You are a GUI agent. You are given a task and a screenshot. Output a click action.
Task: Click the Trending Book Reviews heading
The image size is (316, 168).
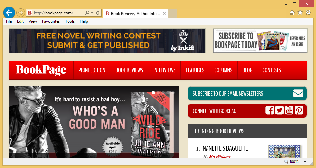pyautogui.click(x=220, y=131)
